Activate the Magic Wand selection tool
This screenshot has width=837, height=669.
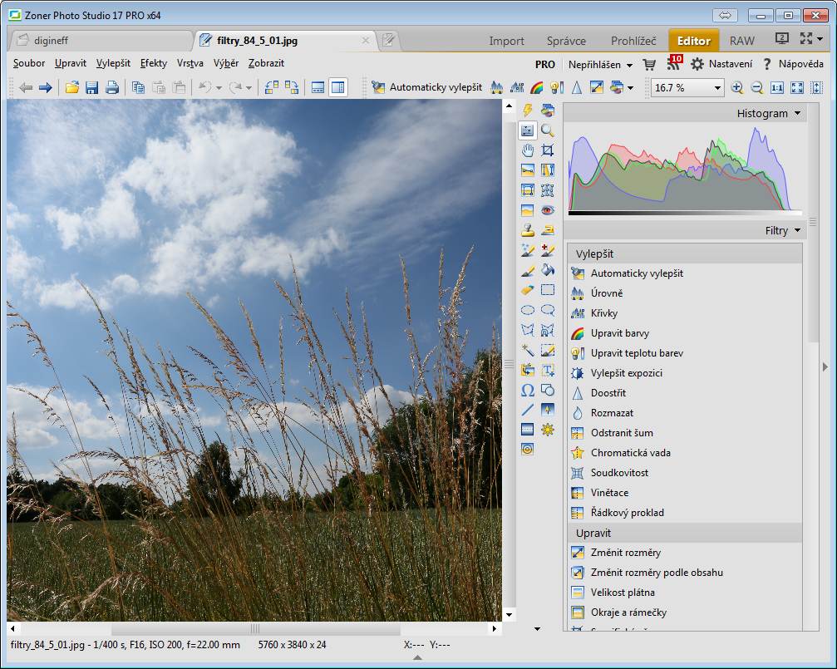click(527, 350)
